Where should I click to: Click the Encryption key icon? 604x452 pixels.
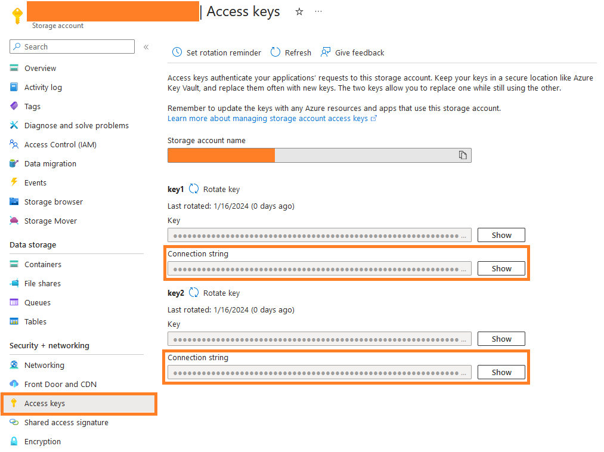click(x=14, y=441)
